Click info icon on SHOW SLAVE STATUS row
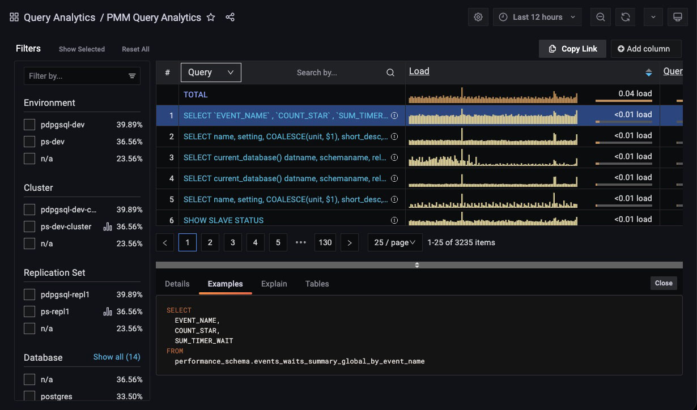 pos(394,220)
